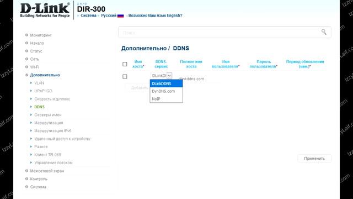The width and height of the screenshot is (353, 199).
Task: Open Разное submenu item
Action: tap(41, 146)
